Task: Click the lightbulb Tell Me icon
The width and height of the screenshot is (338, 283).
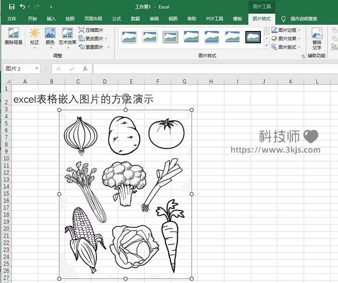Action: pos(284,19)
